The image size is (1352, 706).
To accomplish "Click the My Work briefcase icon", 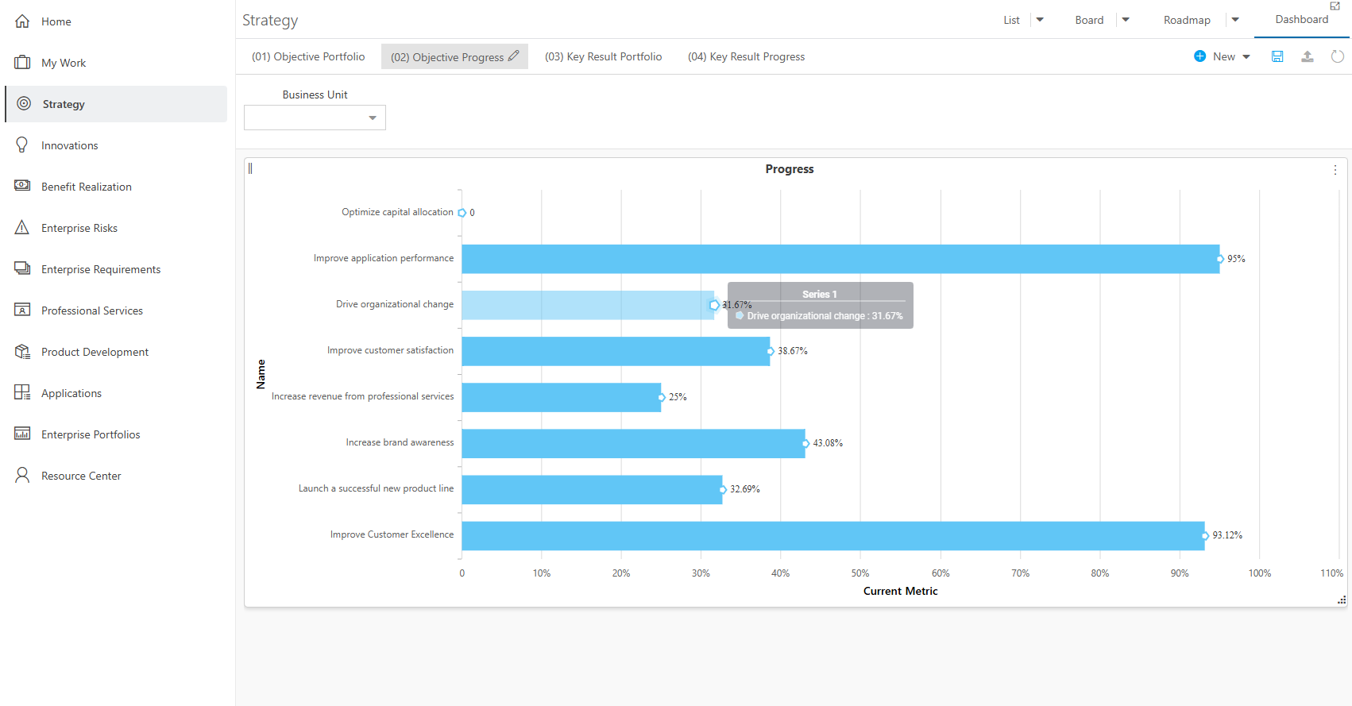I will (22, 63).
